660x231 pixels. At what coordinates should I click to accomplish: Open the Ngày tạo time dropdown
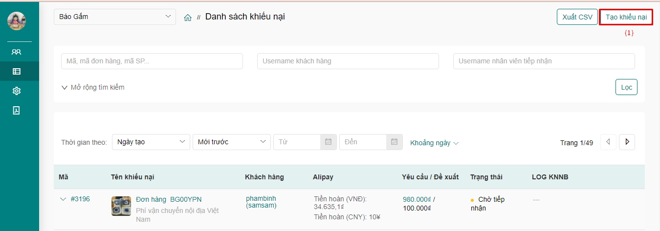coord(151,142)
